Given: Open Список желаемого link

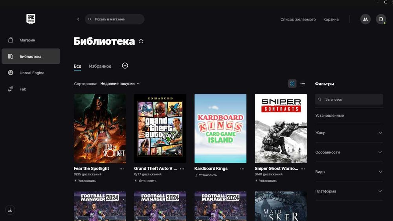Looking at the screenshot, I should click(298, 19).
